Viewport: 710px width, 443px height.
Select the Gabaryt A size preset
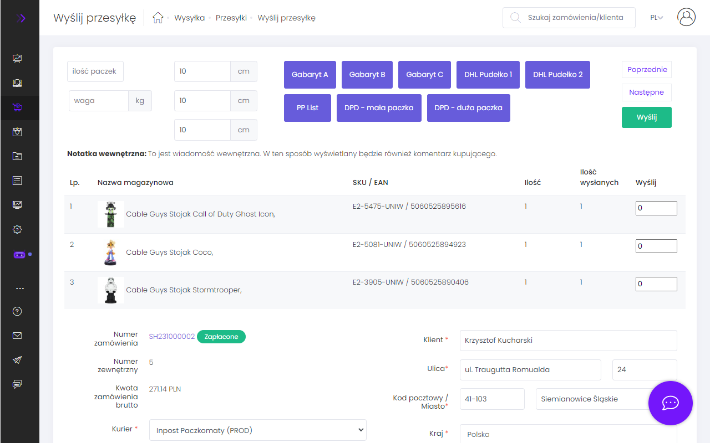click(310, 75)
